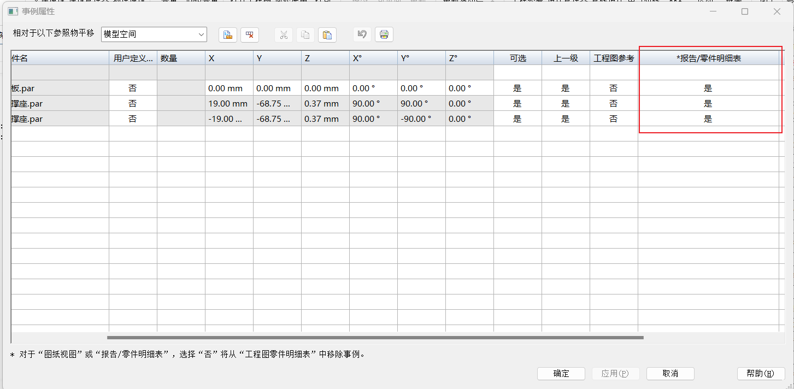This screenshot has height=389, width=794.
Task: Click the 数量 column header
Action: 180,58
